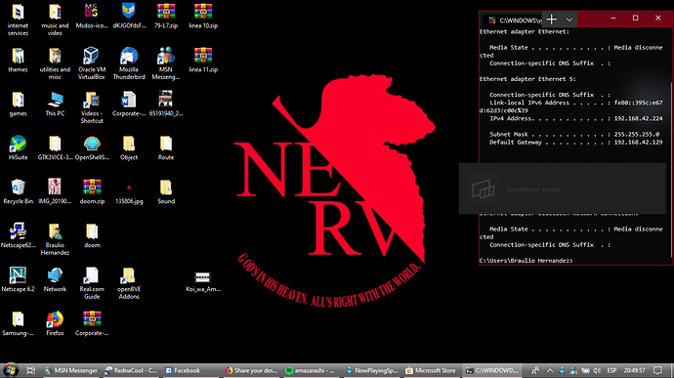Viewport: 674px width, 378px height.
Task: Select the Braulio Hernandez user folder
Action: (x=55, y=238)
